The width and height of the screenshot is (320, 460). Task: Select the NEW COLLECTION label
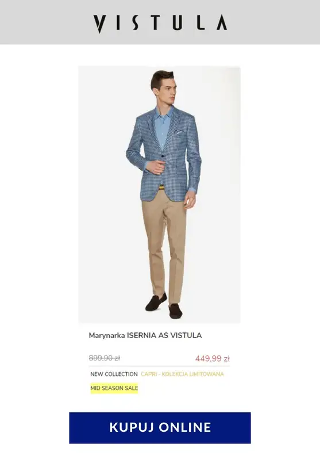114,374
